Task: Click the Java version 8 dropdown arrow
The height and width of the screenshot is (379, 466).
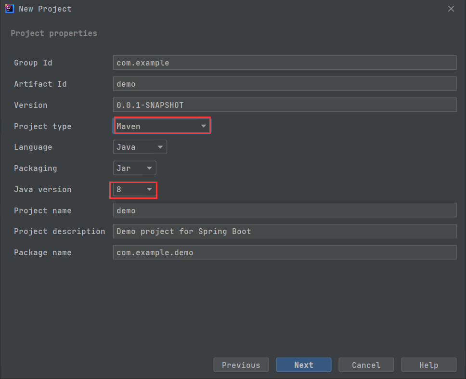Action: pos(149,189)
